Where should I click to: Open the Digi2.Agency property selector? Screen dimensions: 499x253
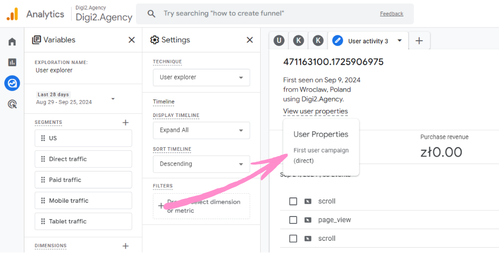pos(104,14)
